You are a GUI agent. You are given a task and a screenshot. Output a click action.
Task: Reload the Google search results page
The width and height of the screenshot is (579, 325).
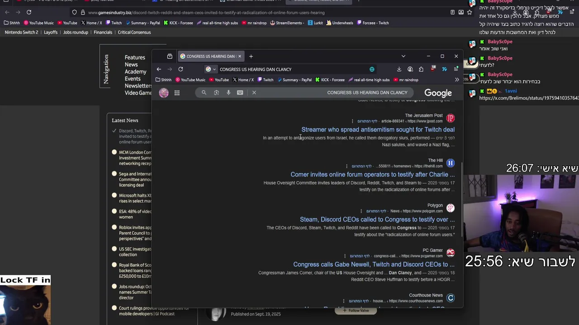click(x=180, y=69)
